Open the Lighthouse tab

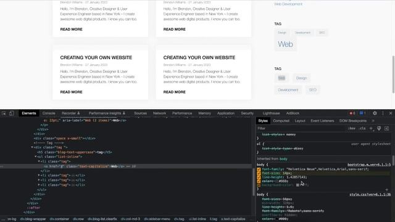click(271, 113)
